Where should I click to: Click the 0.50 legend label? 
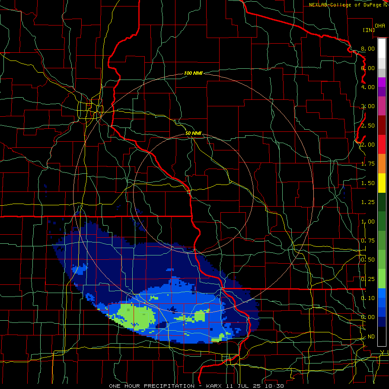coord(368,260)
